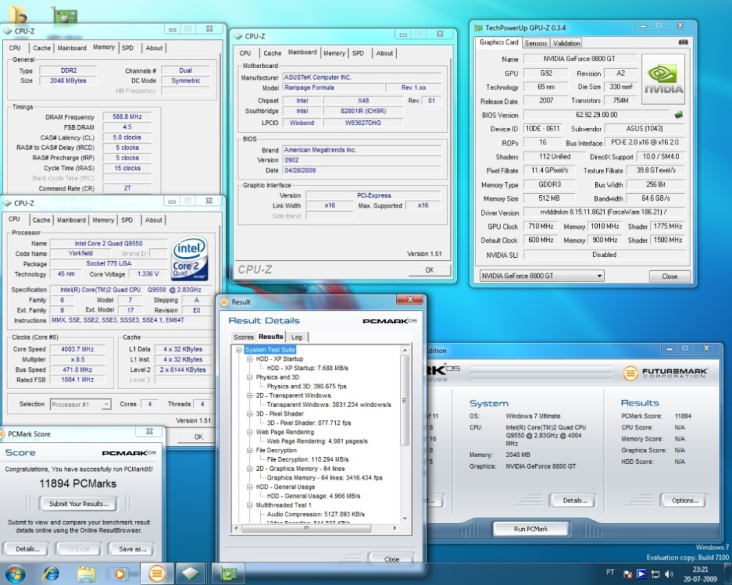732x585 pixels.
Task: Open Windows Explorer from the taskbar
Action: tap(87, 573)
